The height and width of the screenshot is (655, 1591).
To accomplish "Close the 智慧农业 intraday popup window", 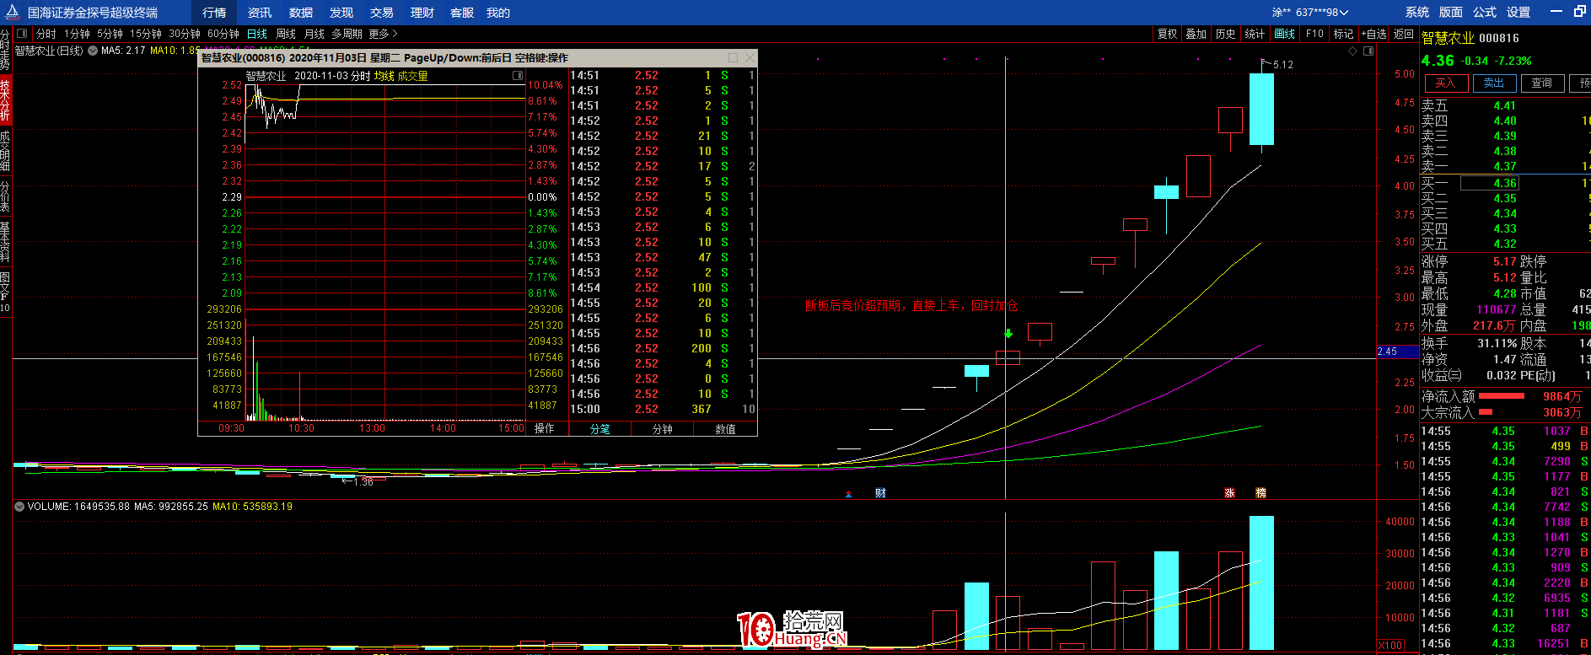I will [750, 58].
